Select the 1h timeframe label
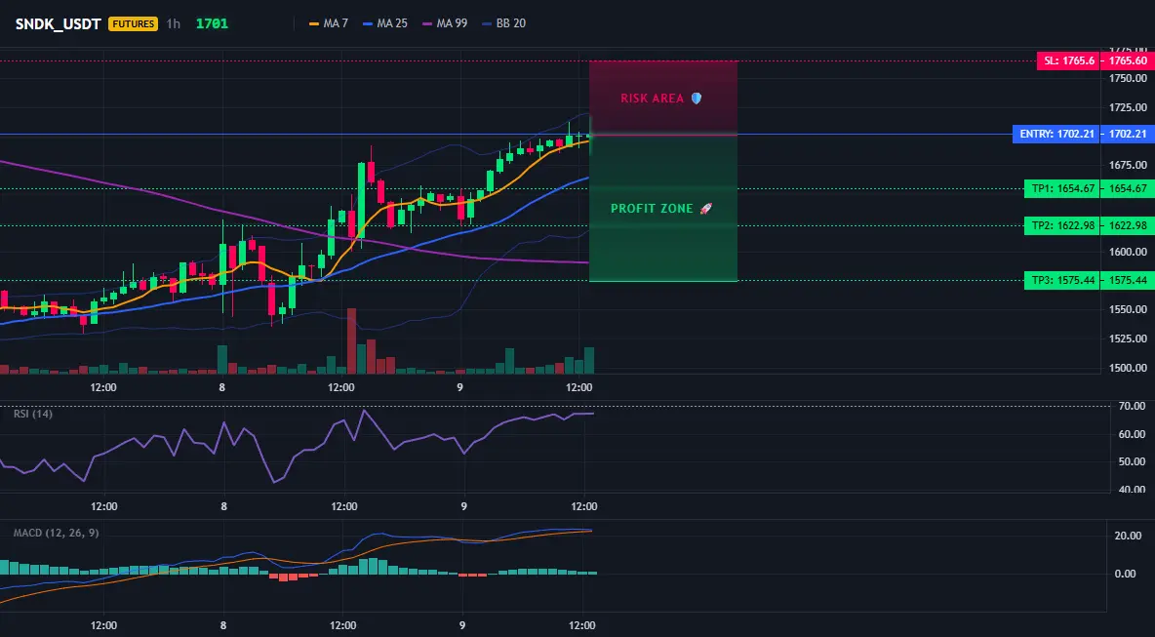The image size is (1155, 637). 173,23
